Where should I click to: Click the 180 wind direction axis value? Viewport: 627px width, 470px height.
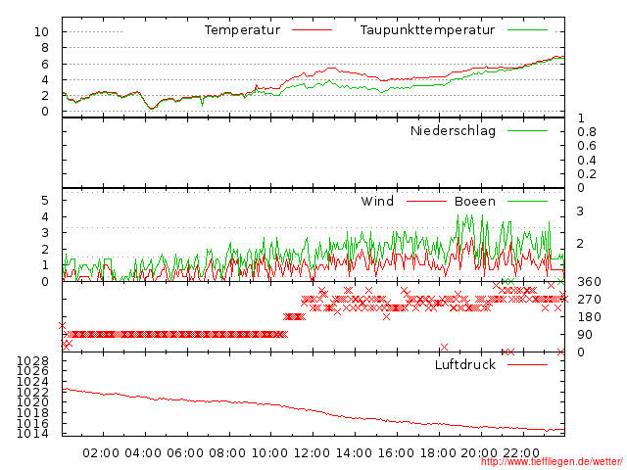click(x=589, y=317)
